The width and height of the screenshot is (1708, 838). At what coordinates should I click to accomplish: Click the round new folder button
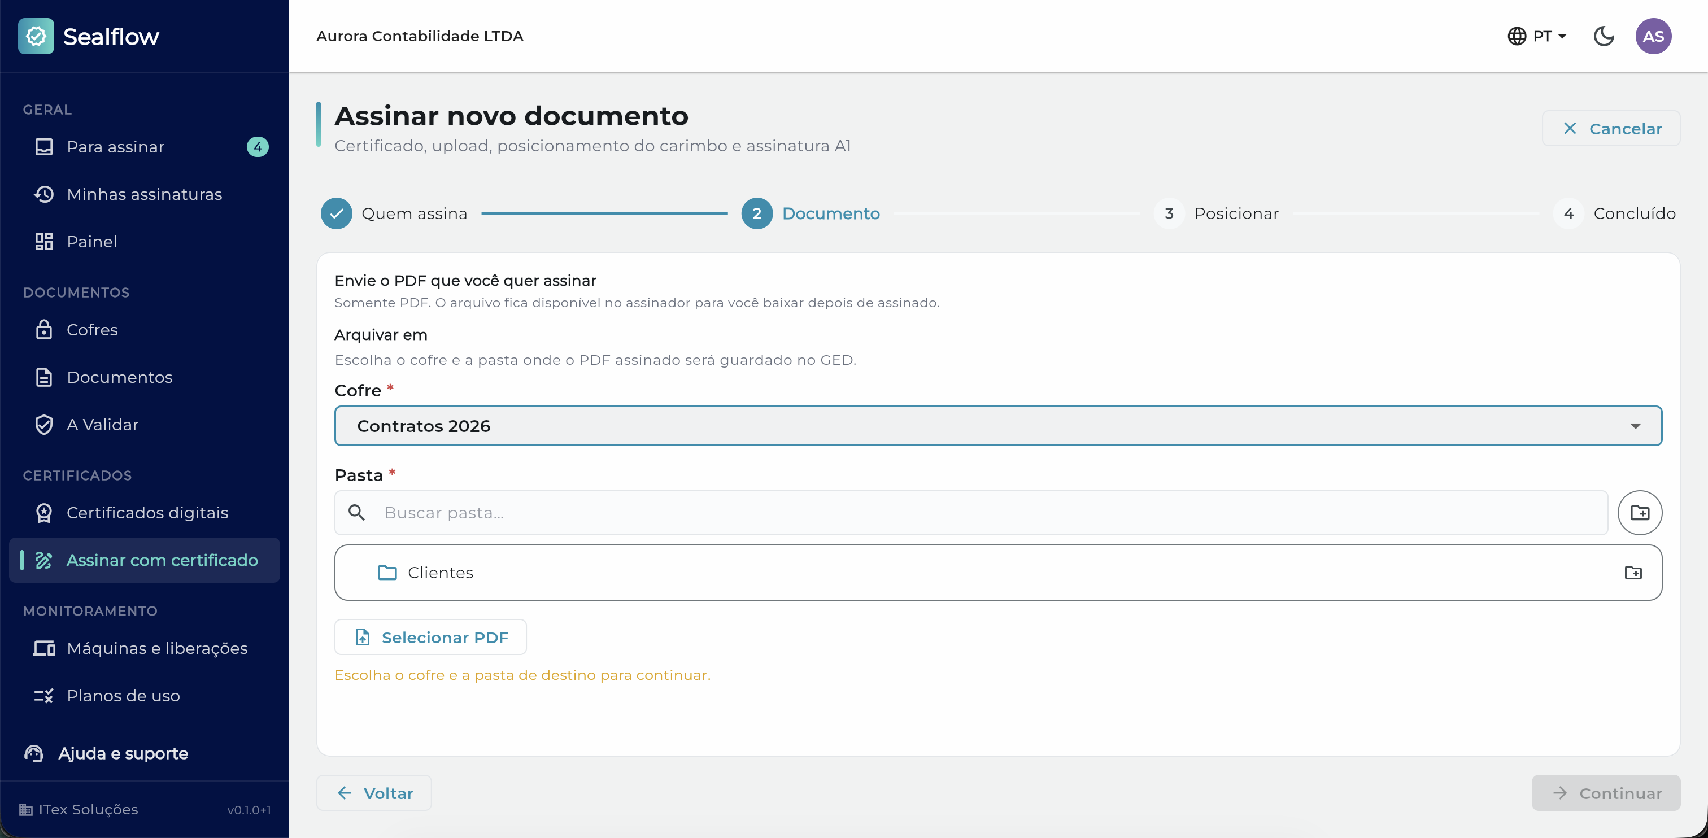click(x=1640, y=513)
